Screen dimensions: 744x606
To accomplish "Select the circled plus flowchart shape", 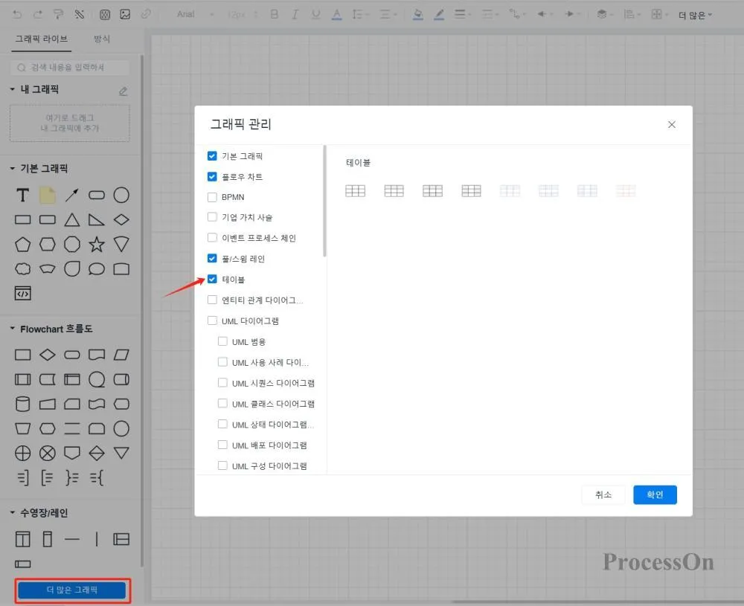I will 23,454.
